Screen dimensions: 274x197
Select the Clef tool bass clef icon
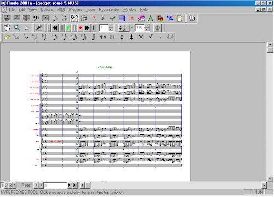(36, 18)
